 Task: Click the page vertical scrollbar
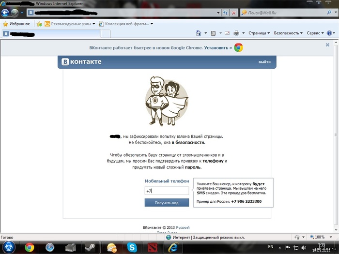pos(336,135)
